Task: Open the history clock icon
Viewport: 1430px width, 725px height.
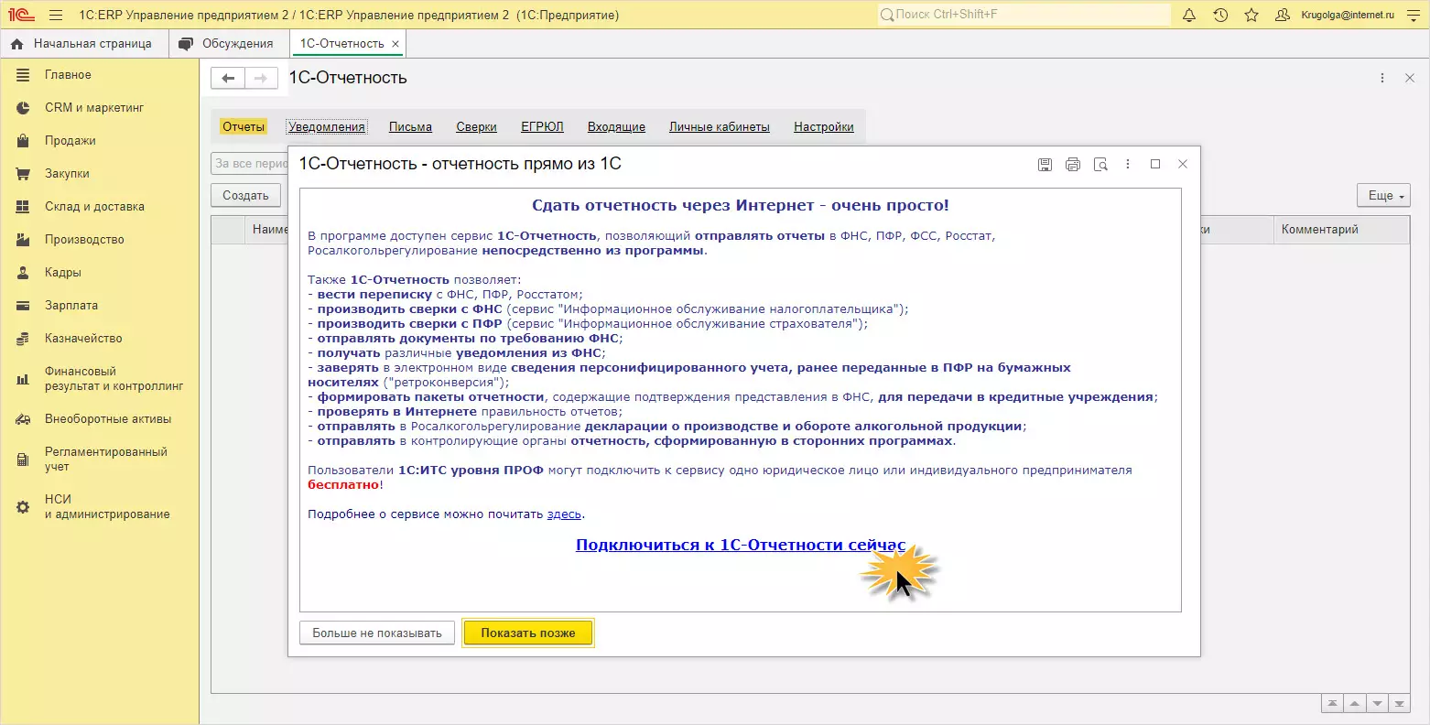Action: coord(1220,16)
